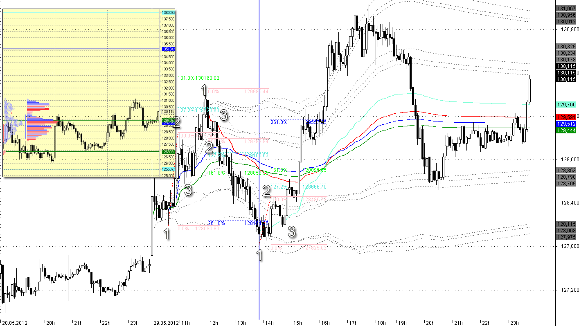Click the 131,067 price label
The height and width of the screenshot is (326, 579).
click(x=566, y=9)
